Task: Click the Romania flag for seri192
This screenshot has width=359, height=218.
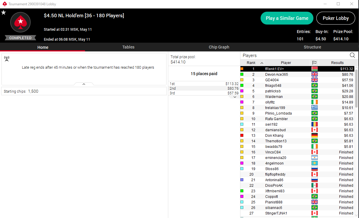Action: pos(314,124)
